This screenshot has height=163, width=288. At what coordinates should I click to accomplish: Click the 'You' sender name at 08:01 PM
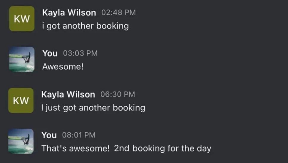49,135
